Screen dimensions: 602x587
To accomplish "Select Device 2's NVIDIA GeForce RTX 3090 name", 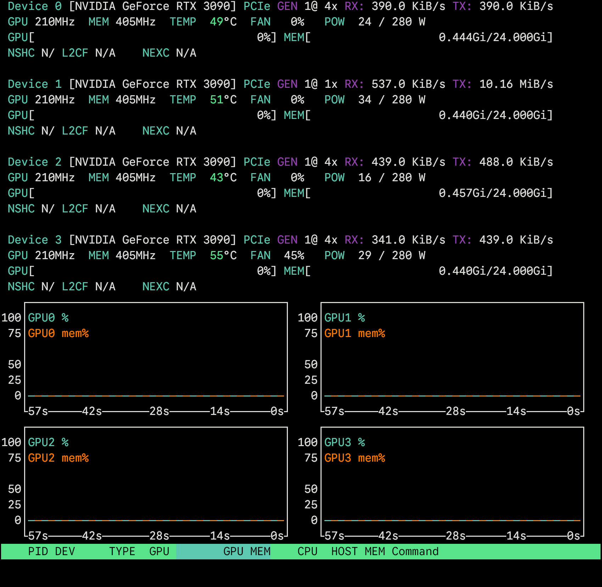I will pyautogui.click(x=152, y=162).
